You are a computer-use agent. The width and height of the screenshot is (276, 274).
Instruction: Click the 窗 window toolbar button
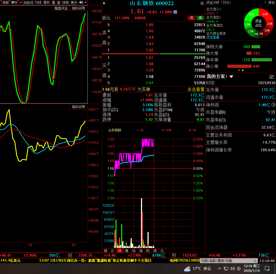[59, 2]
